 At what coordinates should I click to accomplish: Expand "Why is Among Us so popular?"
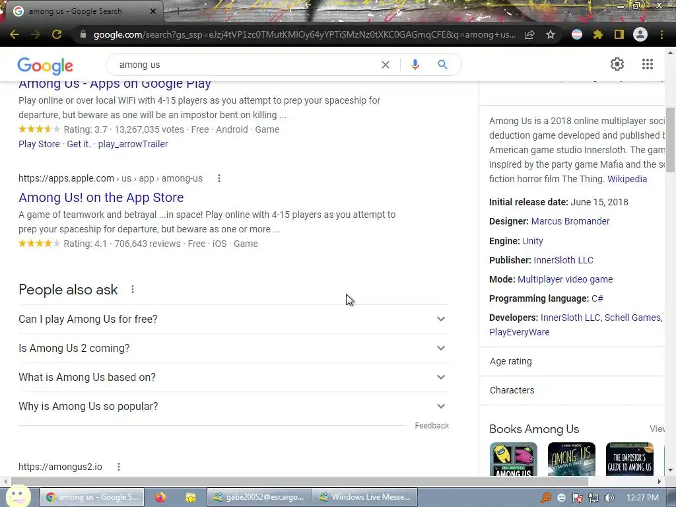234,406
